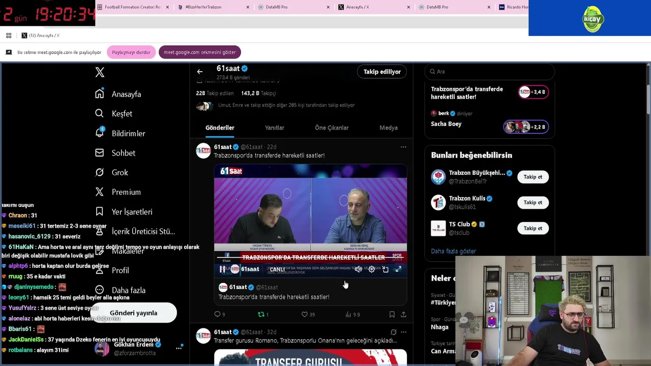This screenshot has width=651, height=366.
Task: Open Profil page
Action: pyautogui.click(x=113, y=270)
